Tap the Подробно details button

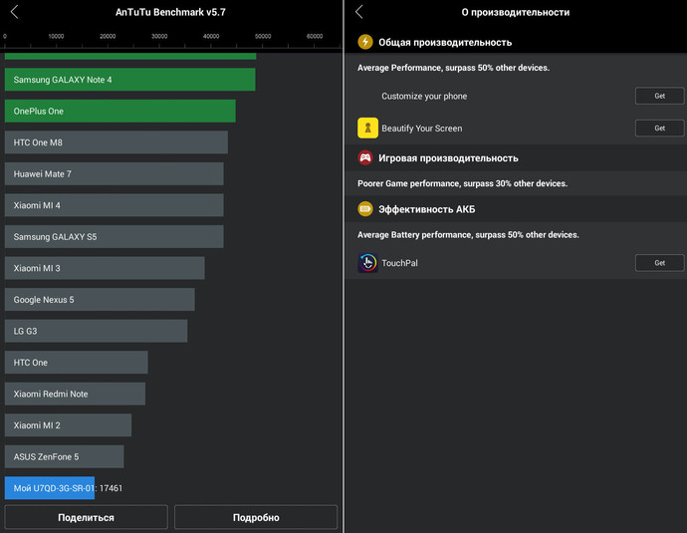tap(256, 517)
